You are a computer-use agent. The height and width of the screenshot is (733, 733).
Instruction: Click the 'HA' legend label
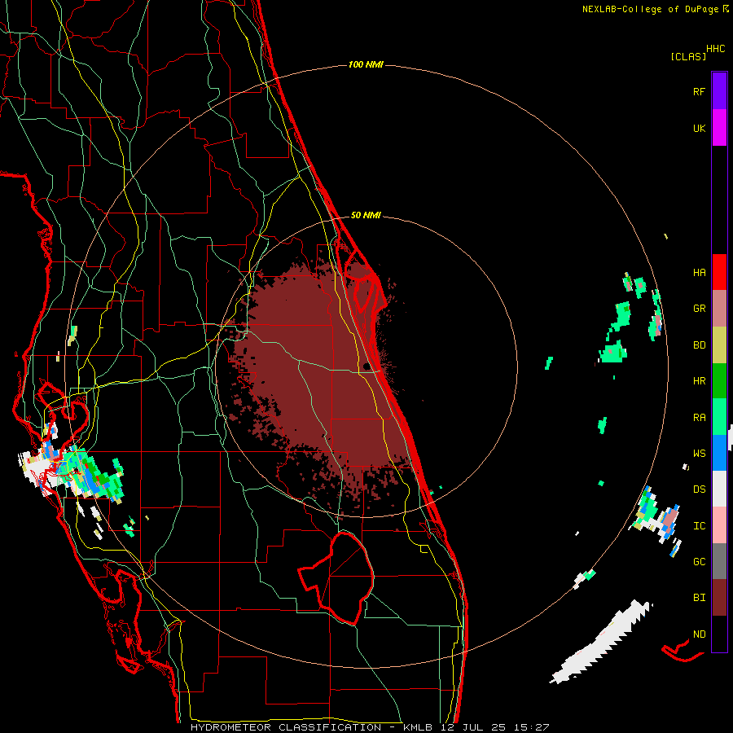click(699, 273)
